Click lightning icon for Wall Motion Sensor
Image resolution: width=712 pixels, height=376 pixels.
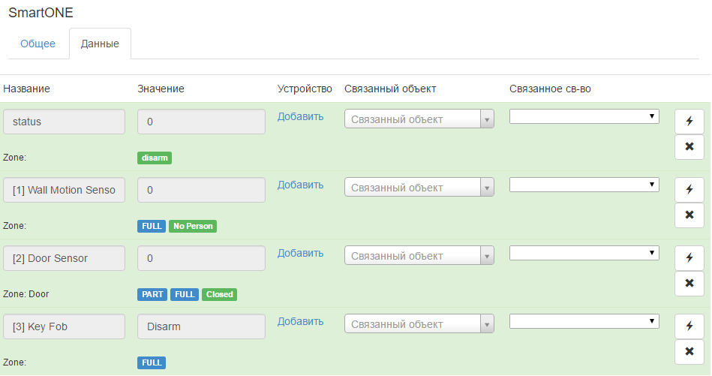coord(689,189)
